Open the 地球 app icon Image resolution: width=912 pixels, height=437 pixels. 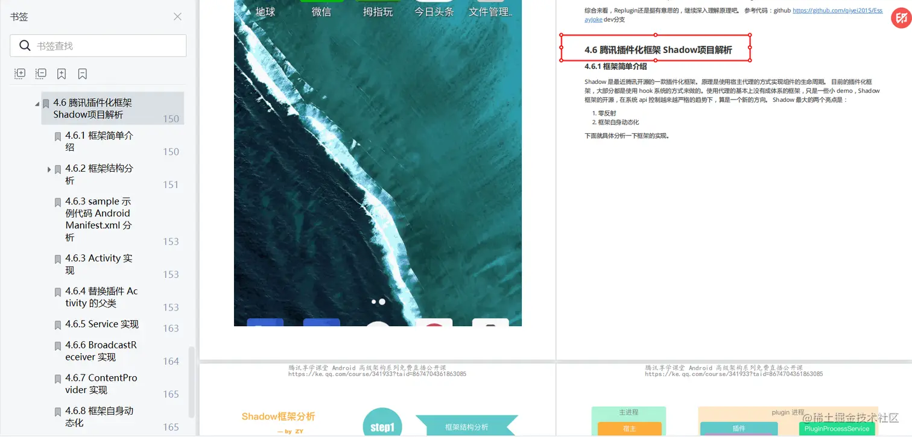coord(265,9)
